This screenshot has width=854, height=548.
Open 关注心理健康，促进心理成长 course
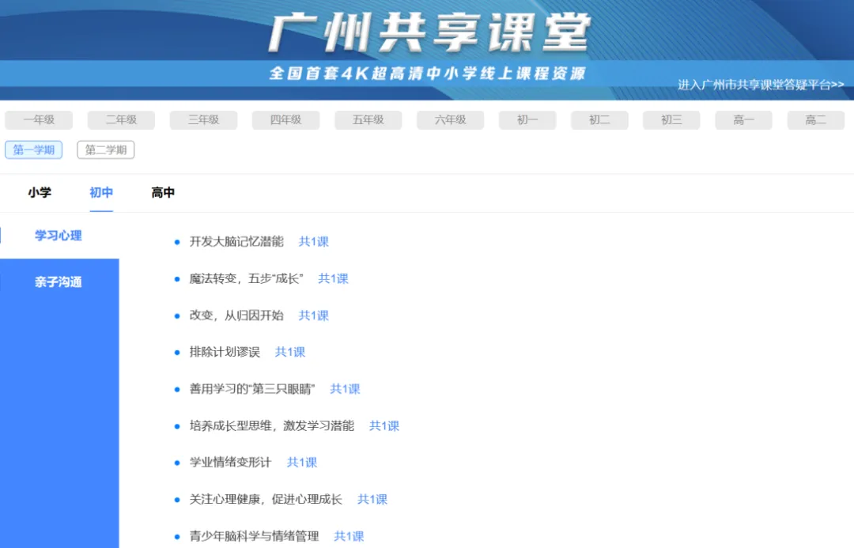click(266, 499)
